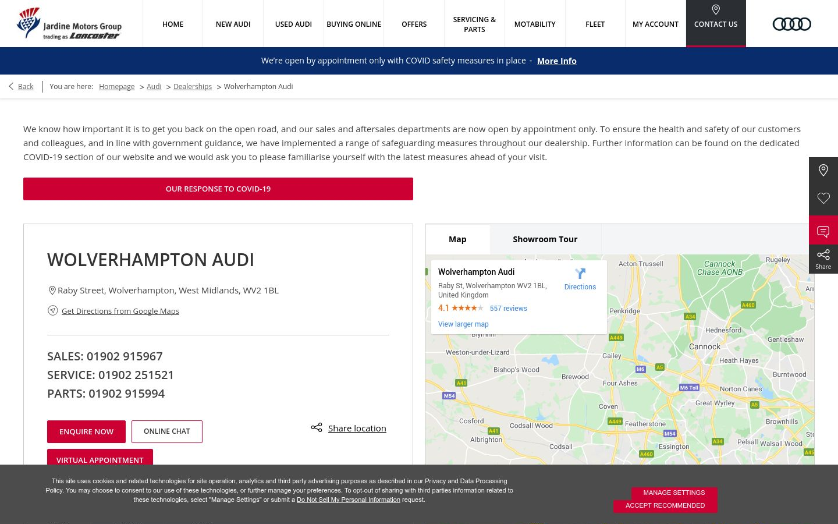Click View larger map link
The height and width of the screenshot is (524, 838).
coord(463,324)
